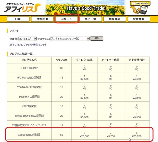The width and height of the screenshot is (158, 142).
Task: Click the ¥20,000 direct result for XEMarkets
Action: point(84,136)
